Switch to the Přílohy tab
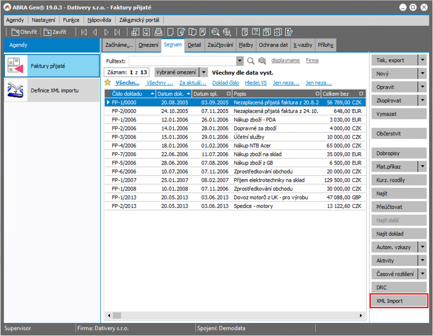 [x=326, y=45]
